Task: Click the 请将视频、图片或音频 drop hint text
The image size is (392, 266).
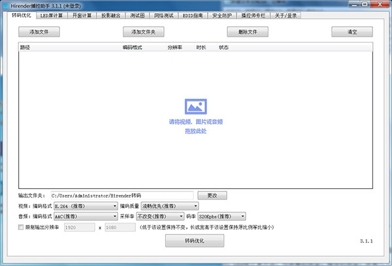Action: coord(196,122)
